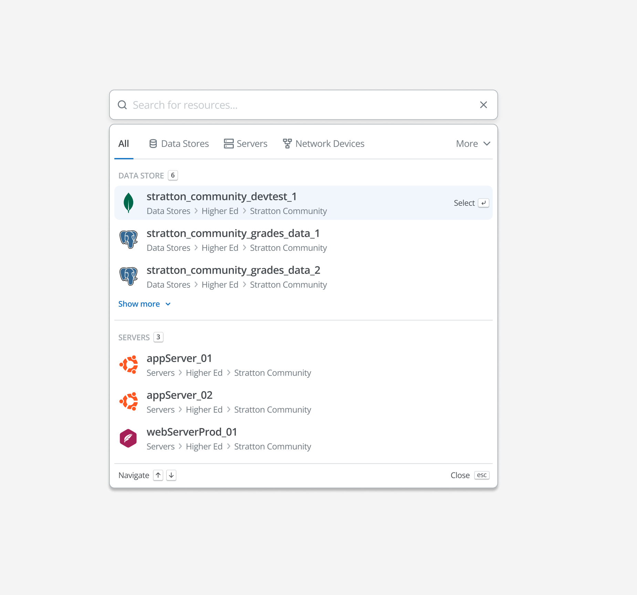Viewport: 637px width, 595px height.
Task: Click the magnifying glass search icon
Action: (123, 105)
